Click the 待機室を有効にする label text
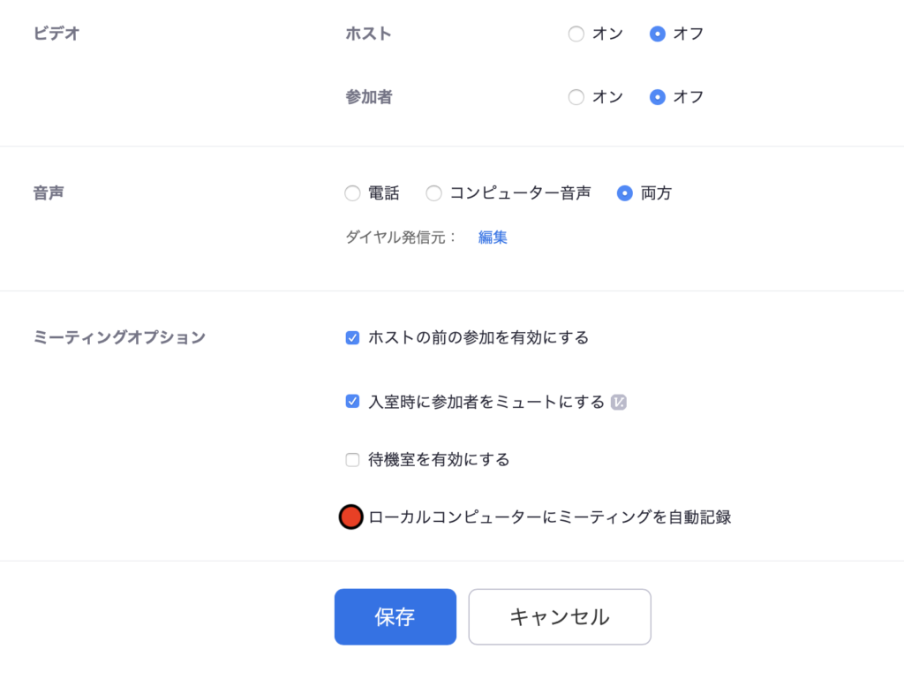The height and width of the screenshot is (679, 904). (x=439, y=459)
